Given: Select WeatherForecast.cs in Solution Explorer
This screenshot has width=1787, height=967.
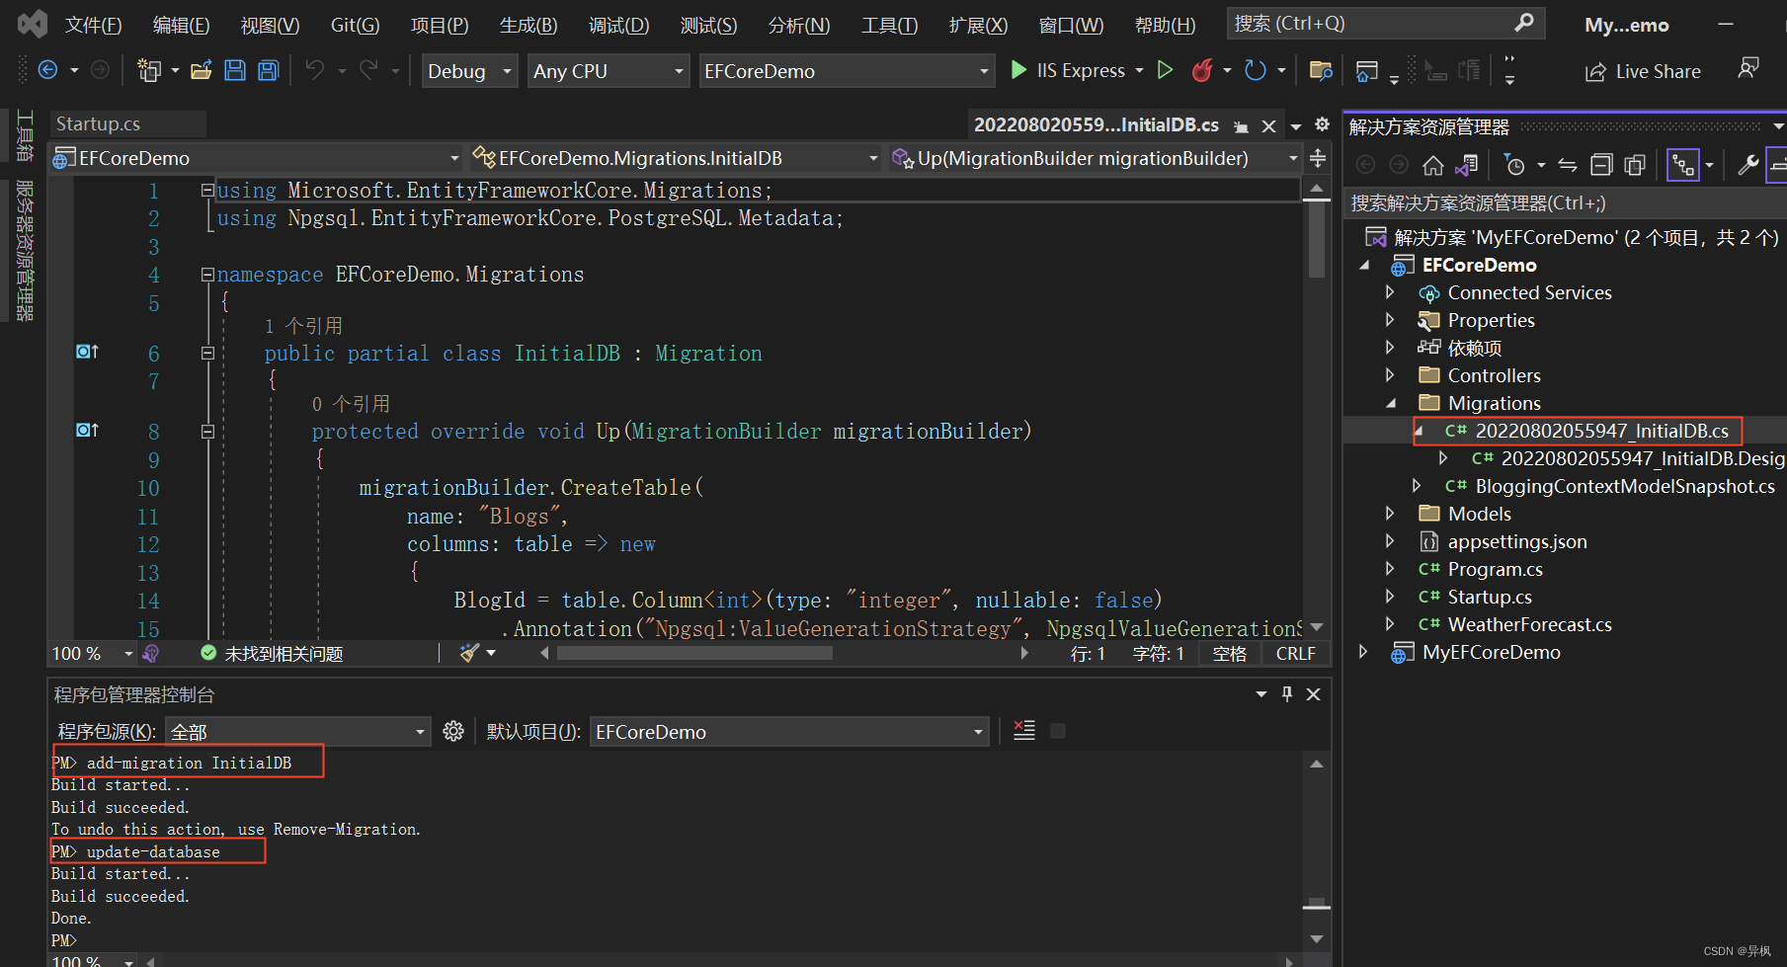Looking at the screenshot, I should 1529,624.
